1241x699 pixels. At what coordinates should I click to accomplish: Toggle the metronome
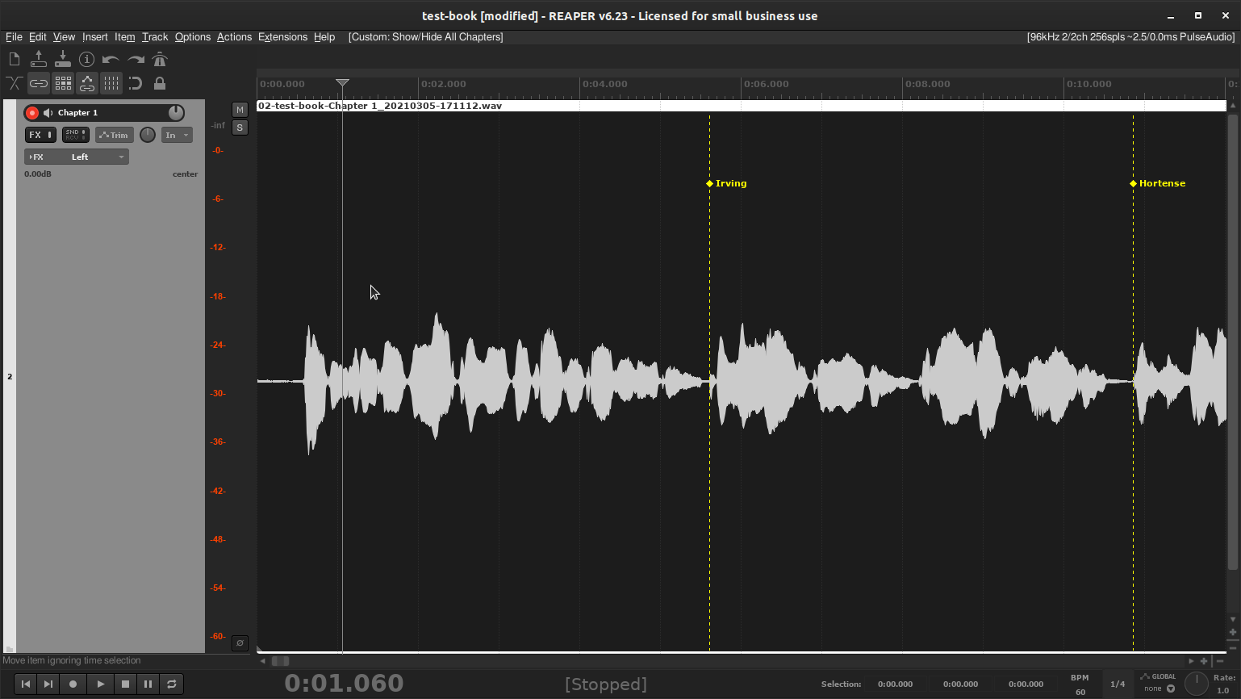click(x=160, y=59)
